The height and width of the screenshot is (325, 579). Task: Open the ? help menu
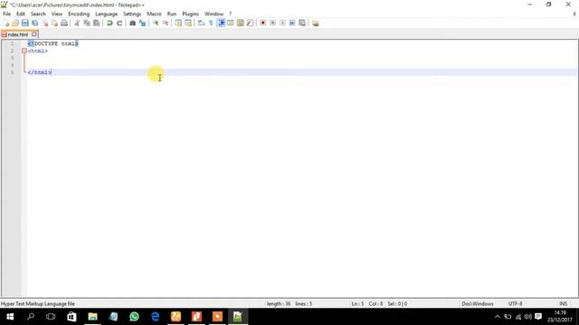[231, 14]
